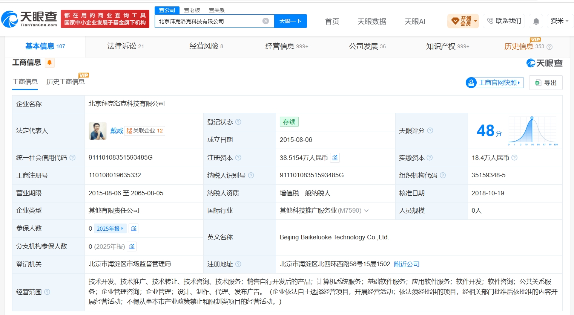Screen dimensions: 574x315
Task: Click the 48分 Tianyan score
Action: coord(489,131)
